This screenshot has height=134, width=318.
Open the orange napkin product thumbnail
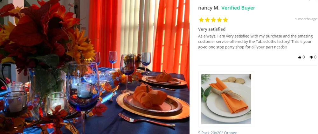click(x=226, y=99)
